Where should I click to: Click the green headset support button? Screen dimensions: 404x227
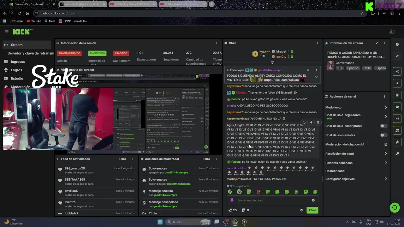(395, 207)
